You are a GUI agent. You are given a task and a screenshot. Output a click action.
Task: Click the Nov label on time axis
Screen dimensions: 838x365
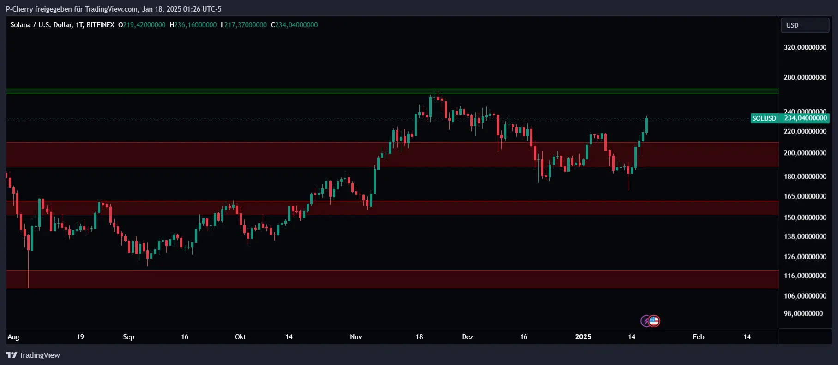point(356,337)
